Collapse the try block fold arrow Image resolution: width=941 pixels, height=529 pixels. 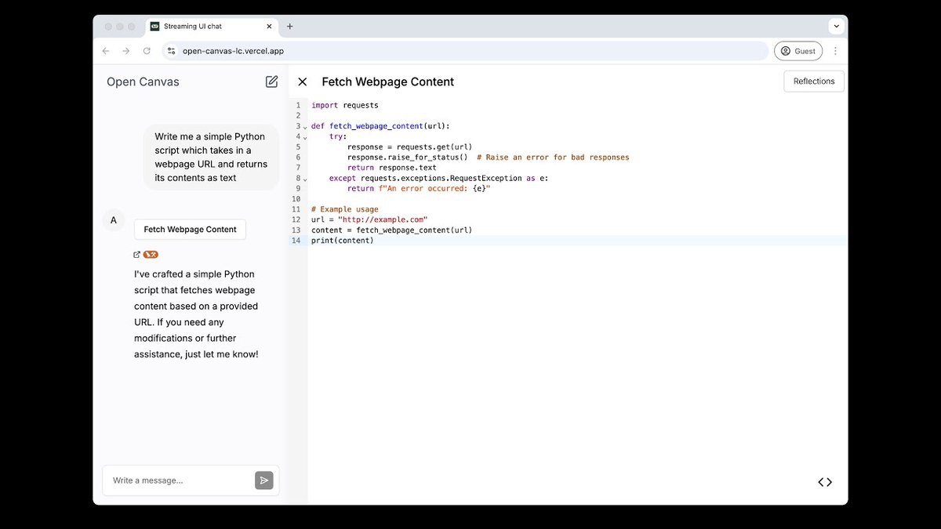click(305, 137)
